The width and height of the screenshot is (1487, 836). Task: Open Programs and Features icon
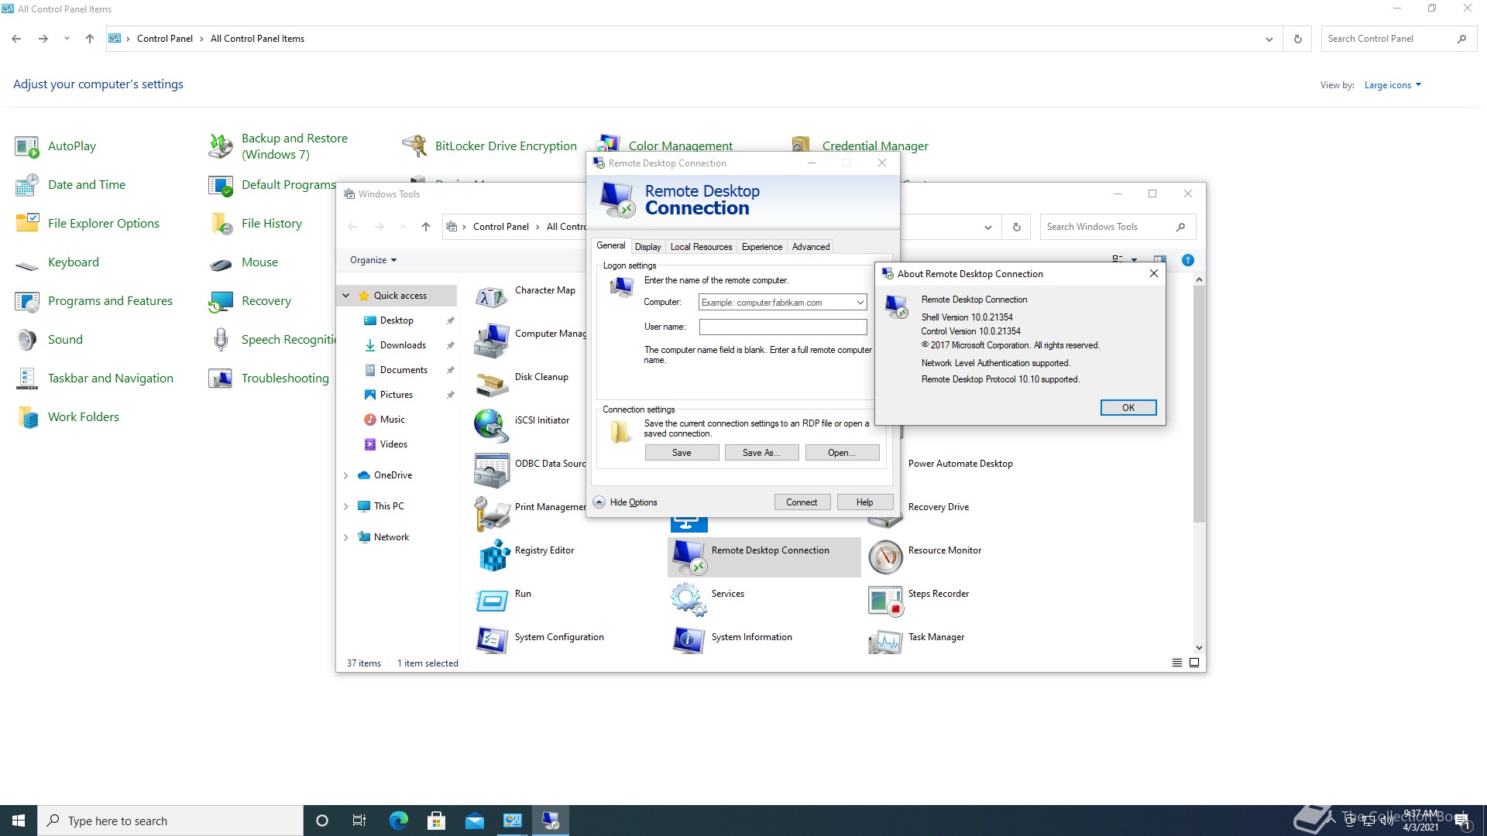coord(27,301)
